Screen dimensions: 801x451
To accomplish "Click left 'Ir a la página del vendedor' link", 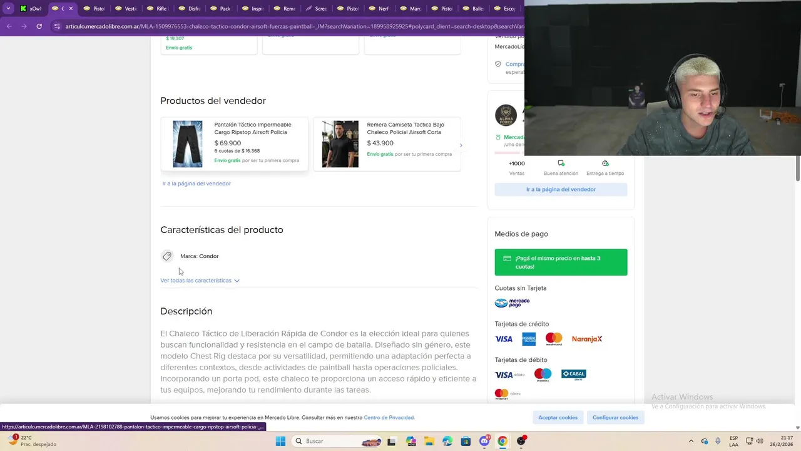I will (x=196, y=184).
